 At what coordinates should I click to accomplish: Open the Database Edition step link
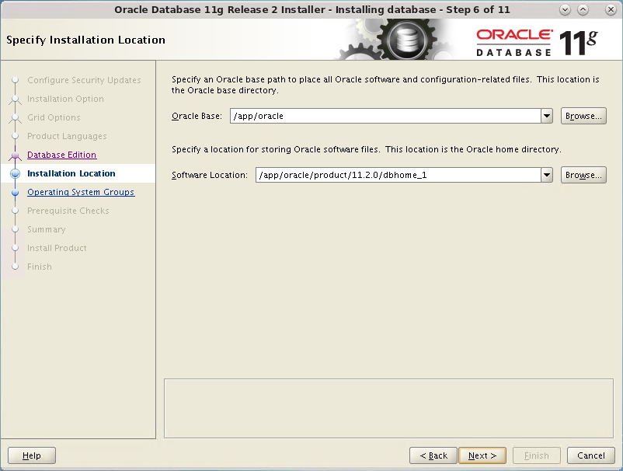(62, 155)
